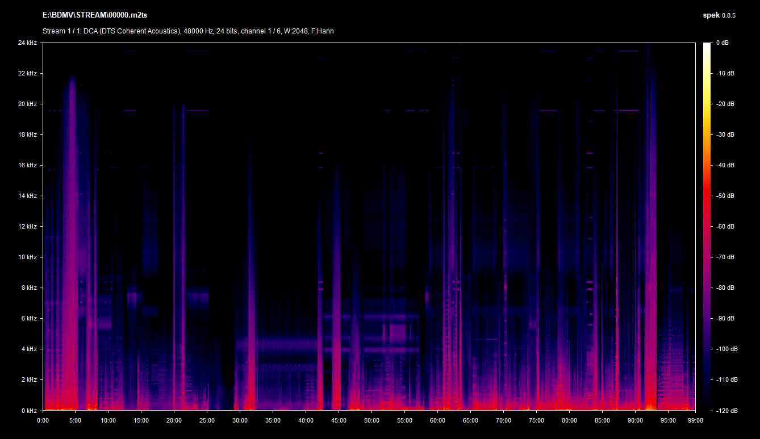The width and height of the screenshot is (760, 439).
Task: Click the 6 kHz frequency axis label
Action: pos(29,319)
